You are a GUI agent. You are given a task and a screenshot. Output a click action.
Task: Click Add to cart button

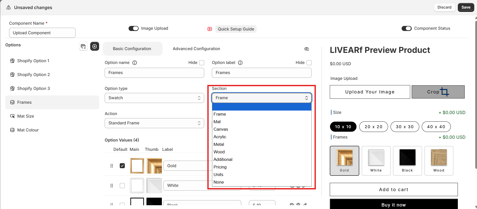click(394, 190)
